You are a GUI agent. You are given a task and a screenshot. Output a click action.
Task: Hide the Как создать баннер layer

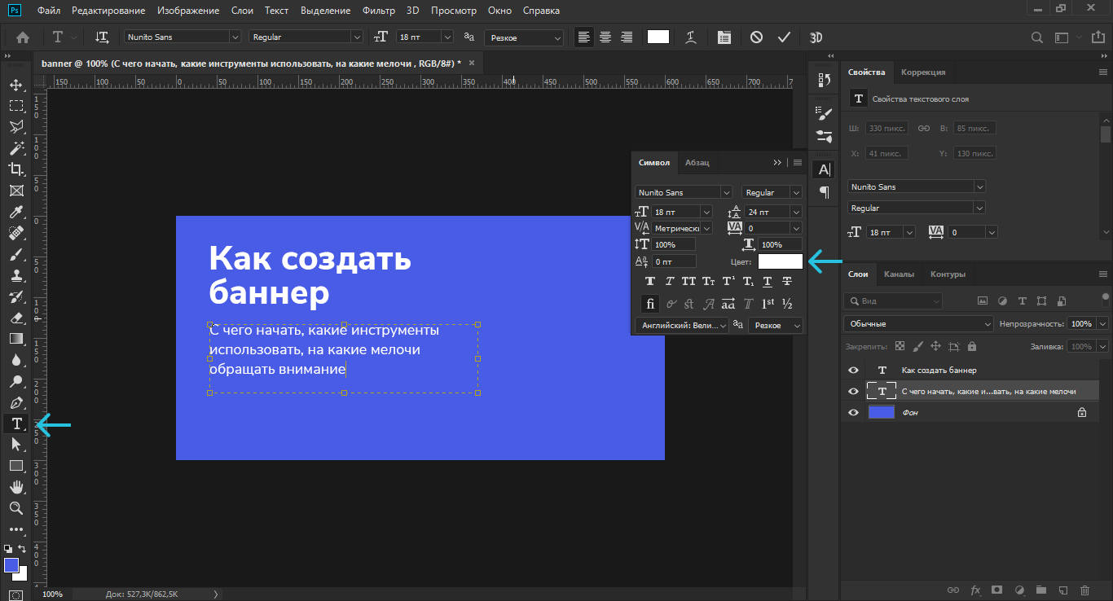853,371
